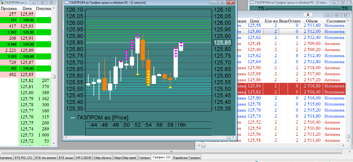
Task: Select executed order with volume 2 514,80
Action: (x=291, y=116)
